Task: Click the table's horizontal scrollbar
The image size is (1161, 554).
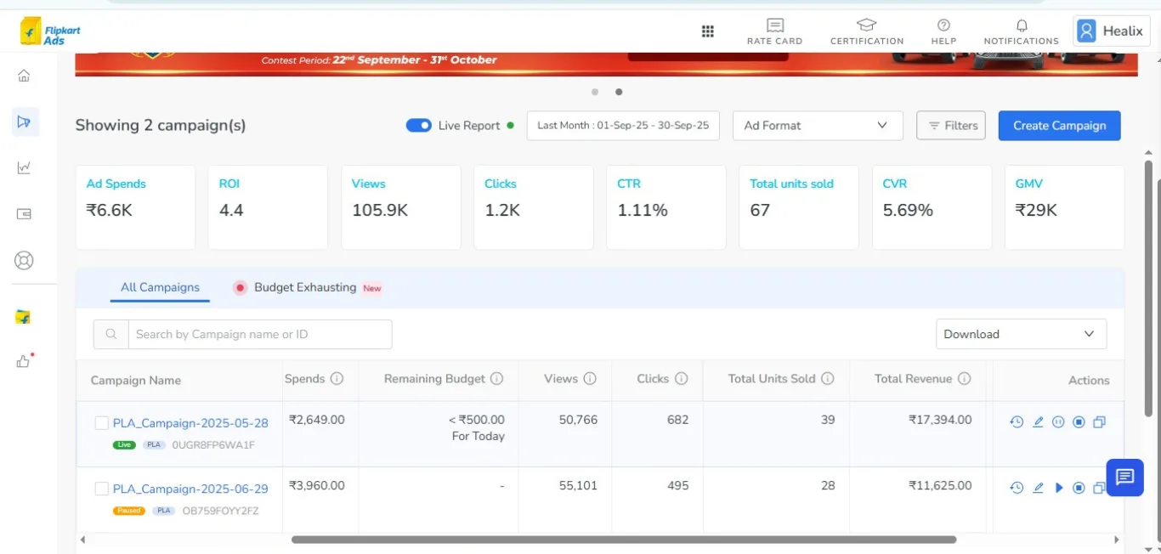Action: (x=624, y=540)
